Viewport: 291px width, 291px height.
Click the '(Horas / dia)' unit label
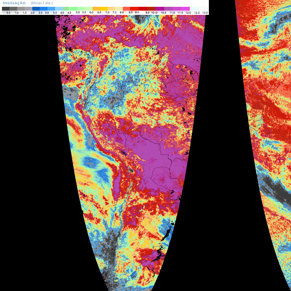pyautogui.click(x=42, y=3)
